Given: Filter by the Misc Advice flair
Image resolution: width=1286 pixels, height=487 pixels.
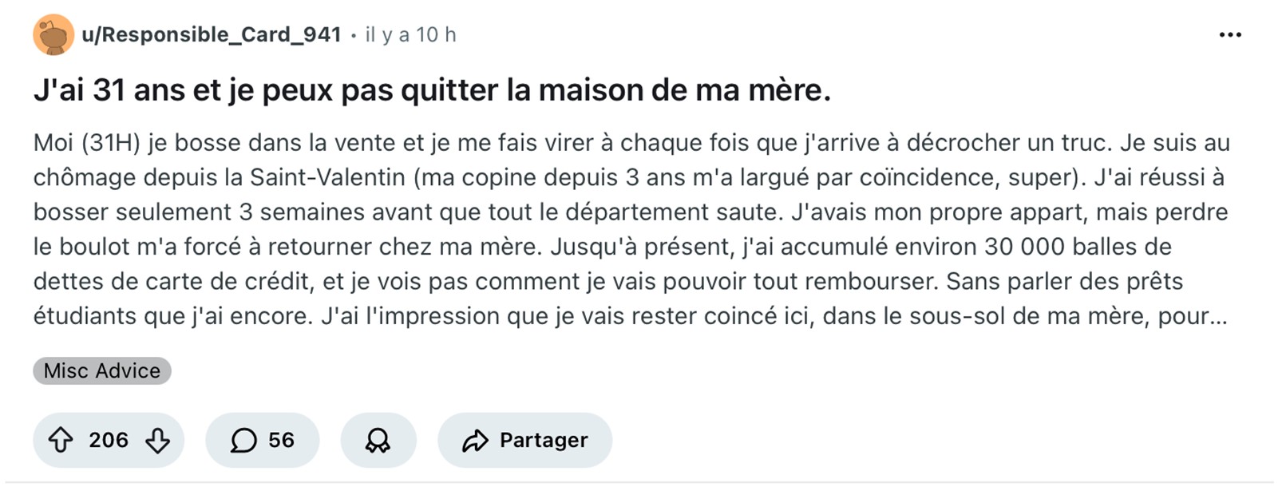Looking at the screenshot, I should [x=102, y=371].
